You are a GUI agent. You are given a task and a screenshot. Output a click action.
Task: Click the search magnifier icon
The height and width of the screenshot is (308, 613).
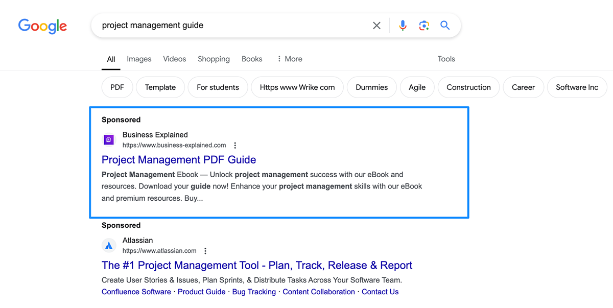point(444,25)
